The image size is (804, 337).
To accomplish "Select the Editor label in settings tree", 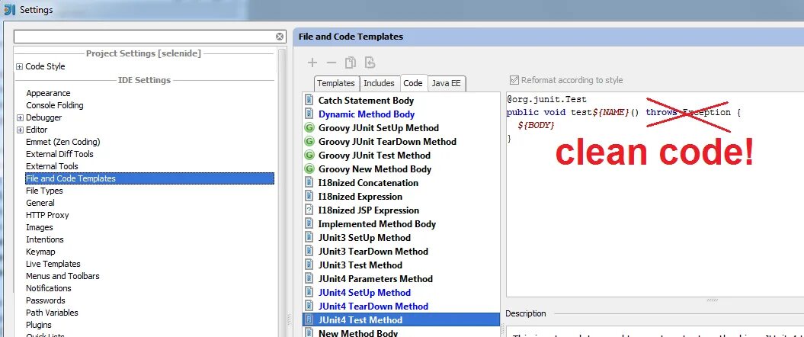I will (37, 130).
